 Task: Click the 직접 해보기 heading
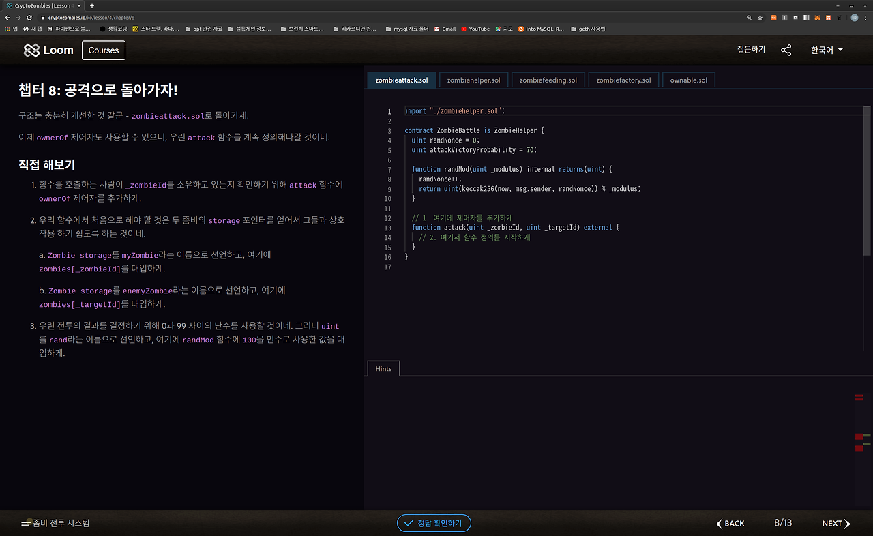[47, 165]
